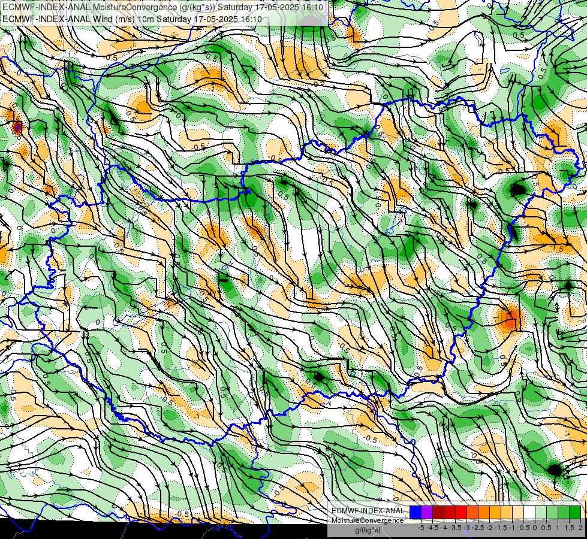587x539 pixels.
Task: Click the legend label MoistureConvergence
Action: coord(368,520)
